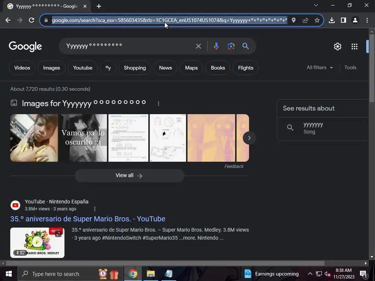Open Chrome from the taskbar
Image resolution: width=375 pixels, height=281 pixels.
(133, 274)
